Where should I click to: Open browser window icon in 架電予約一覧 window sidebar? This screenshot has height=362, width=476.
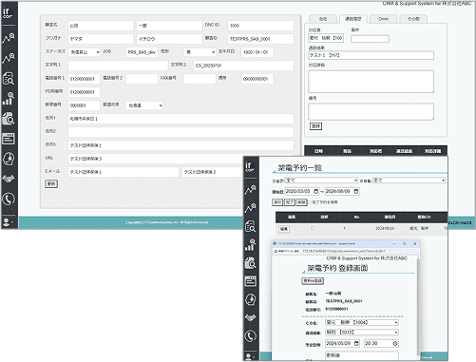point(251,281)
